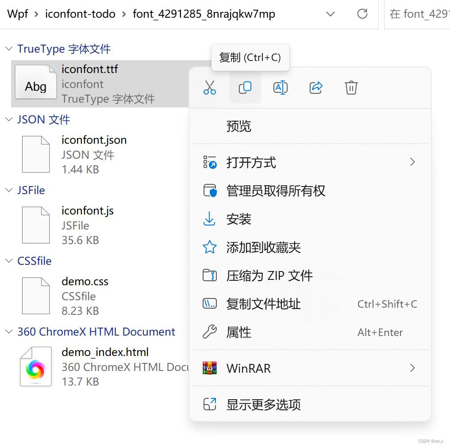This screenshot has width=450, height=447.
Task: Expand the WinRAR submenu arrow
Action: (412, 368)
